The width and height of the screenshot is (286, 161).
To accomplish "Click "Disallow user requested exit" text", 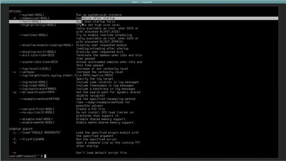I will click(x=100, y=52).
